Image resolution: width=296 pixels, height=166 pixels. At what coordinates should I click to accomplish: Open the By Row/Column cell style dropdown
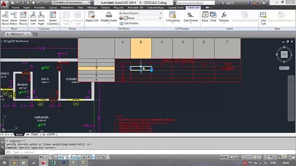pyautogui.click(x=140, y=13)
